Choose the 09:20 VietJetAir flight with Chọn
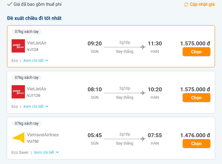The height and width of the screenshot is (164, 222). pos(196,52)
